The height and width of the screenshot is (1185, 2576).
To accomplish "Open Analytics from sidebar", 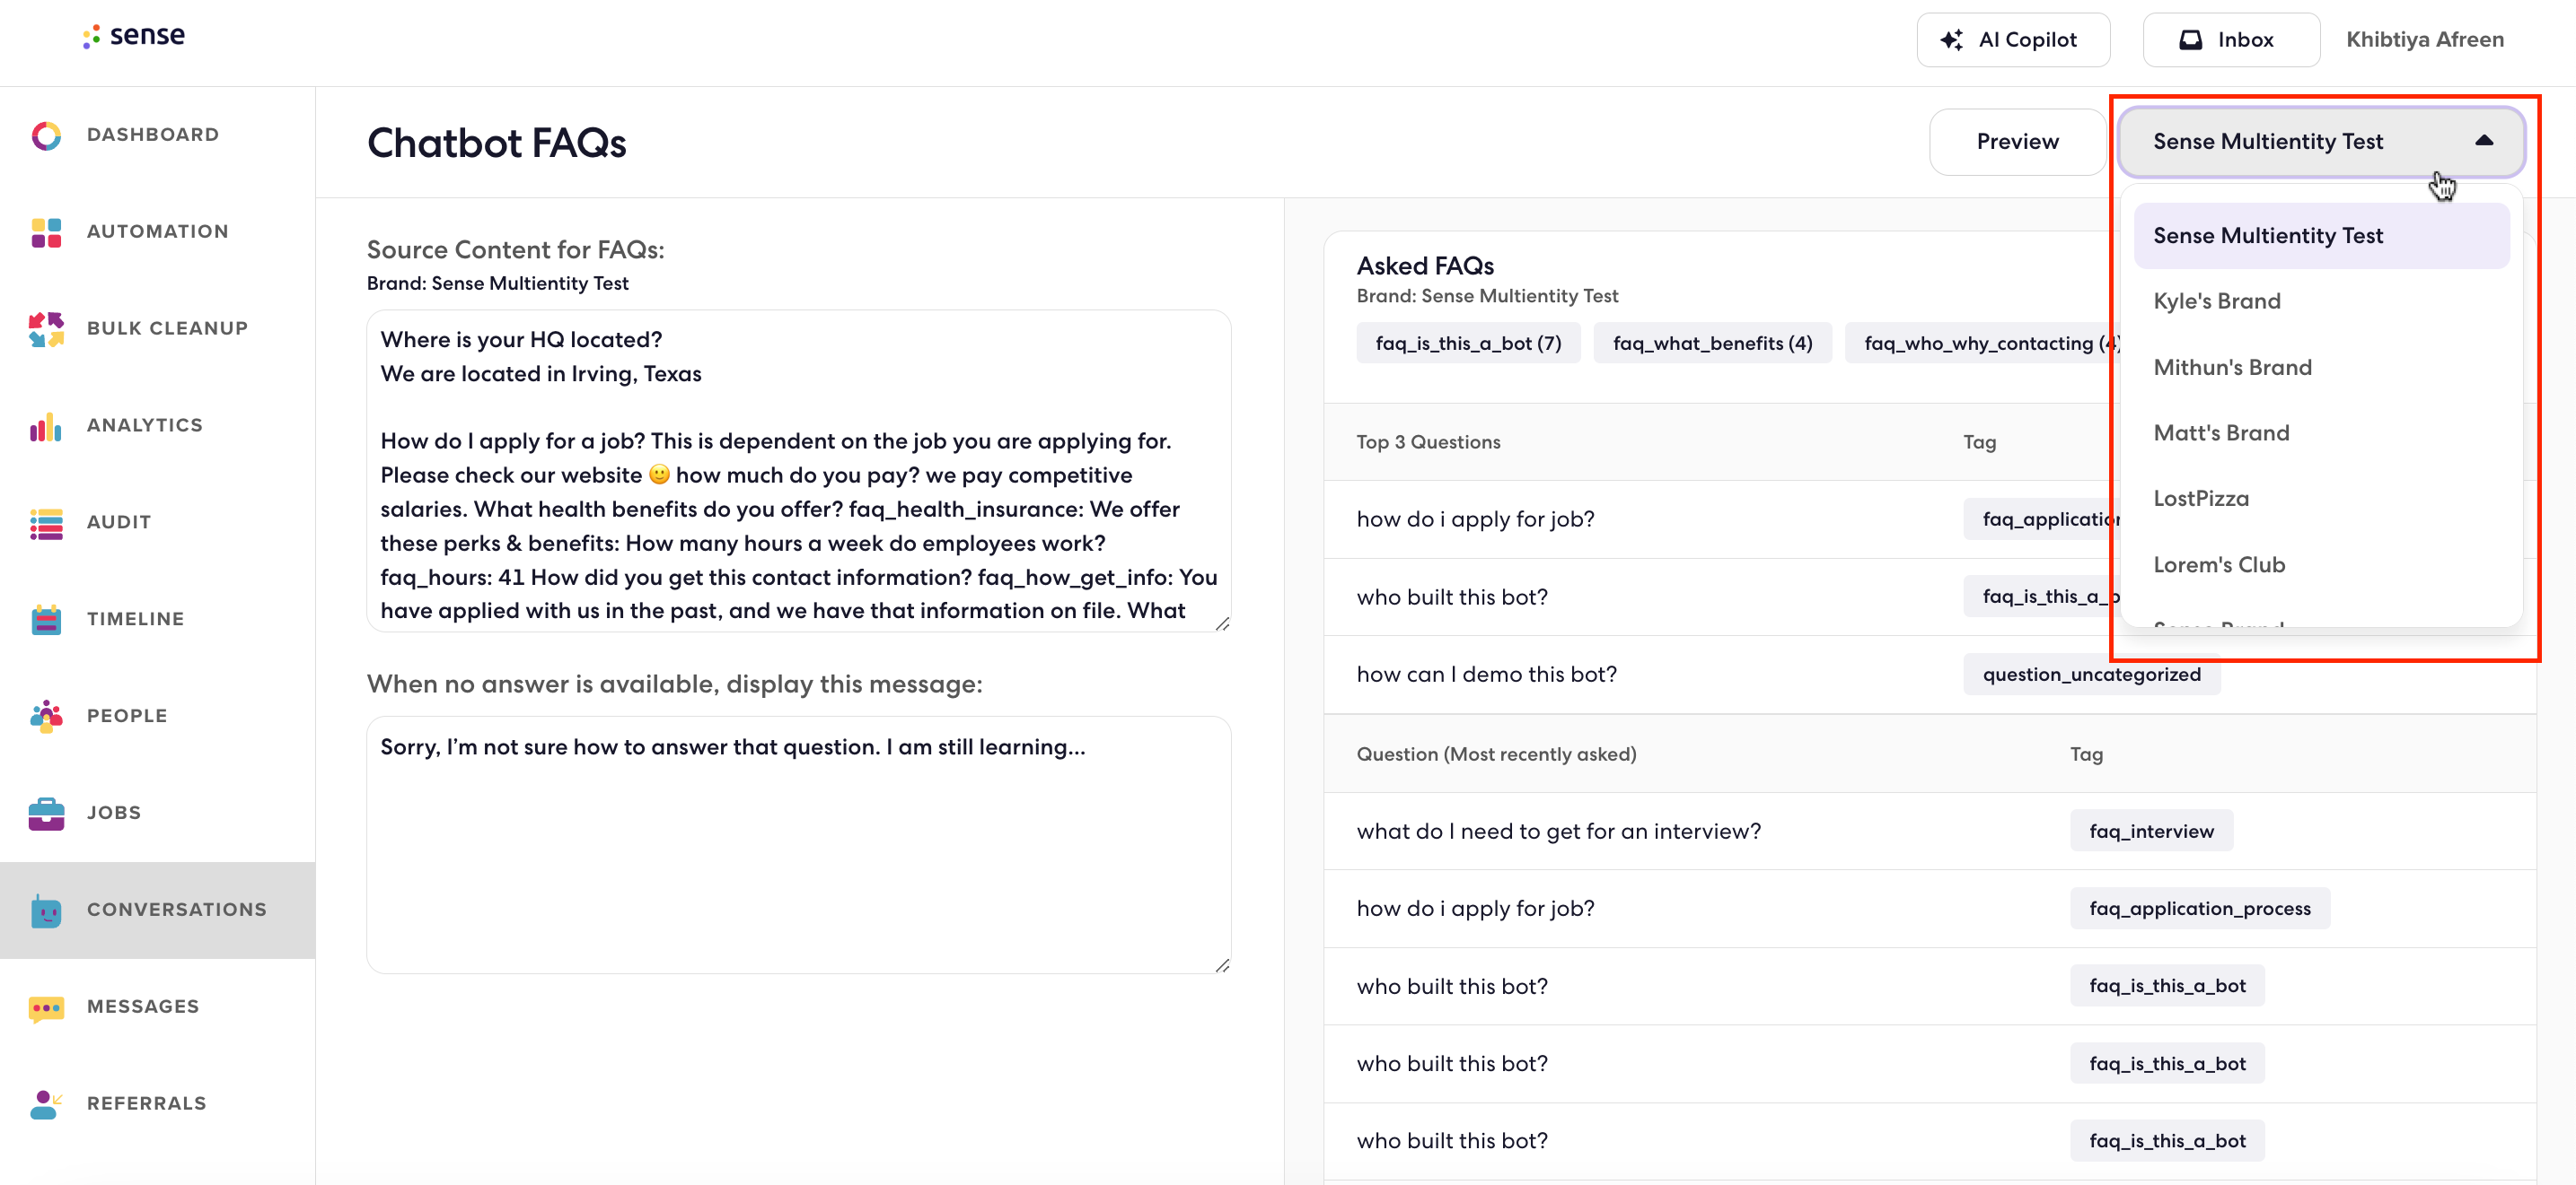I will tap(158, 425).
